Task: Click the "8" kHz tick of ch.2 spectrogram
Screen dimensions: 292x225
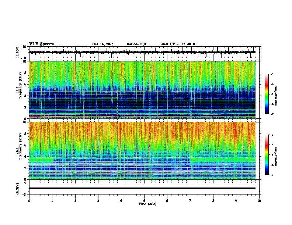Action: pyautogui.click(x=26, y=134)
